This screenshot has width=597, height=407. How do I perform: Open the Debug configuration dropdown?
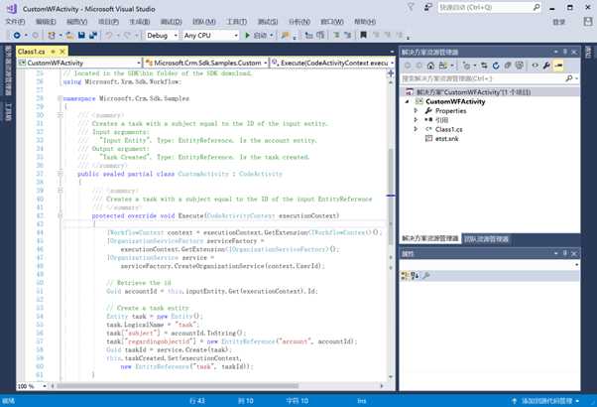pyautogui.click(x=176, y=36)
